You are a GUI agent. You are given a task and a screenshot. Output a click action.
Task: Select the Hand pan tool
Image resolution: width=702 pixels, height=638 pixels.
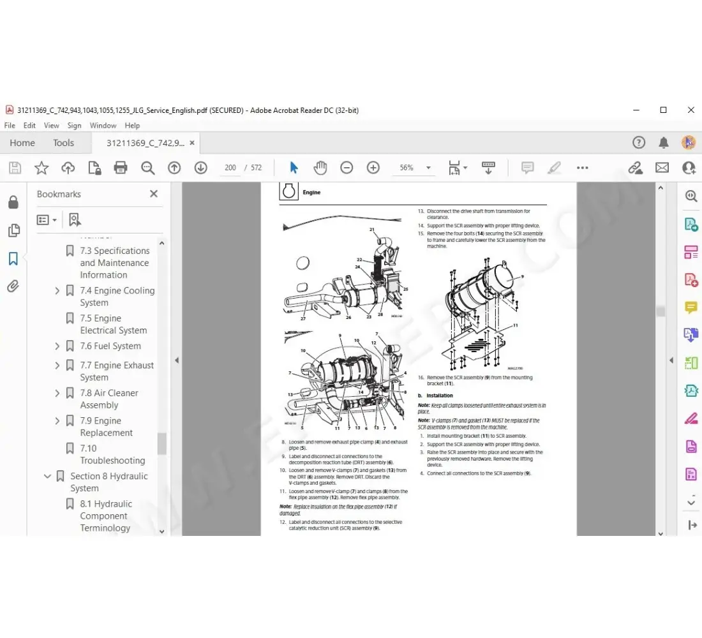[320, 168]
